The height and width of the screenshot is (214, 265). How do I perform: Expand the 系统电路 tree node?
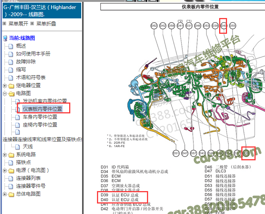tap(5, 155)
